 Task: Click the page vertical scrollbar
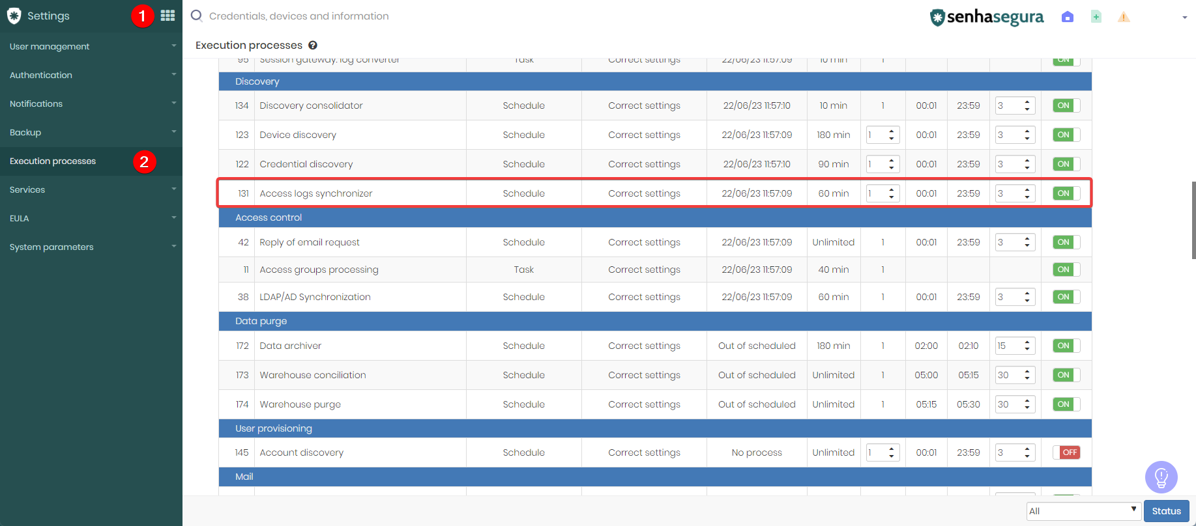pyautogui.click(x=1193, y=220)
